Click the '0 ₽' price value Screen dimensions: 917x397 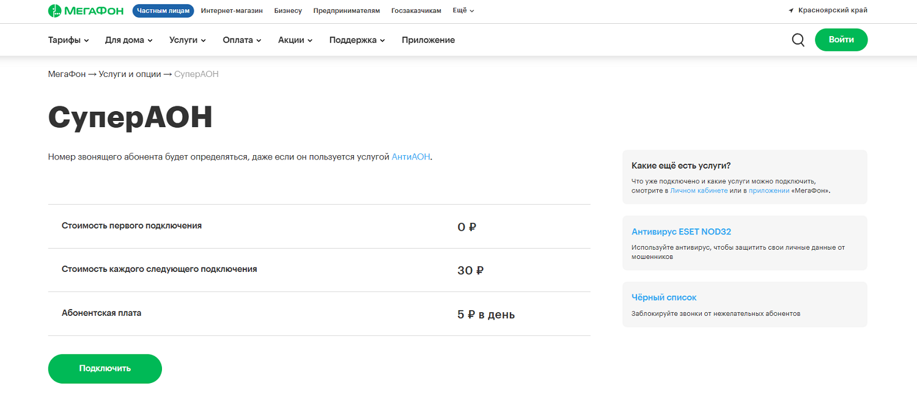pyautogui.click(x=467, y=227)
